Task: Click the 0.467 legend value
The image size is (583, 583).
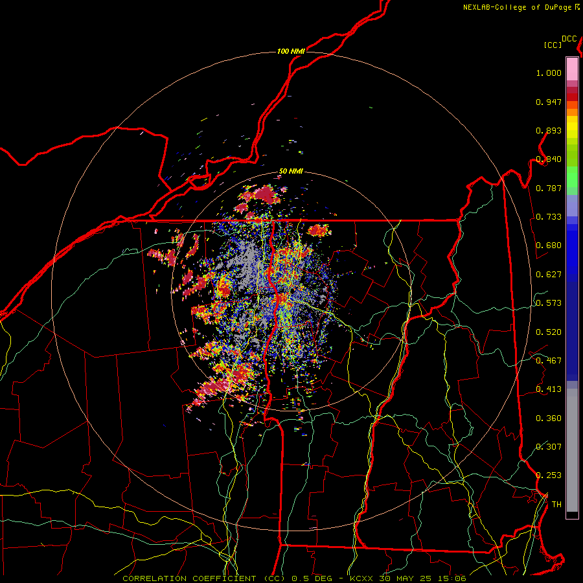Action: click(x=549, y=361)
